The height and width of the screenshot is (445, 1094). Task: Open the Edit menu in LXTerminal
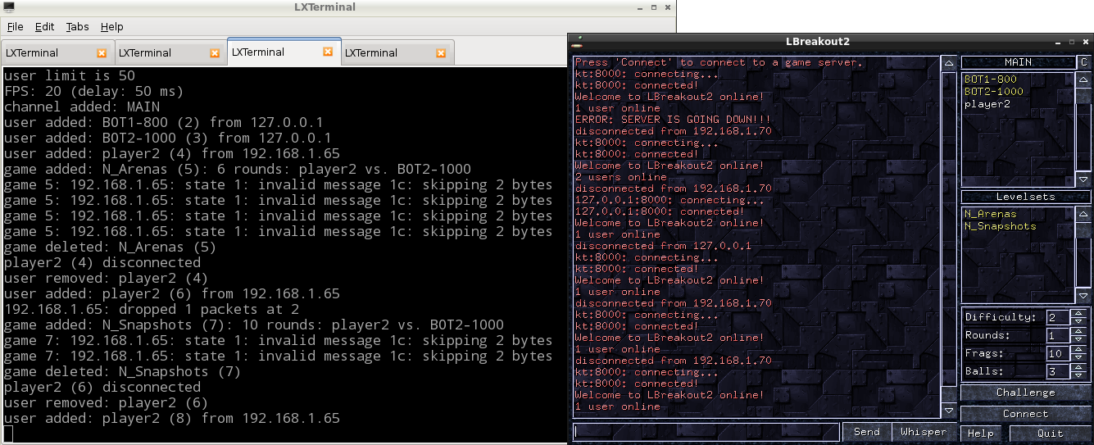tap(44, 26)
